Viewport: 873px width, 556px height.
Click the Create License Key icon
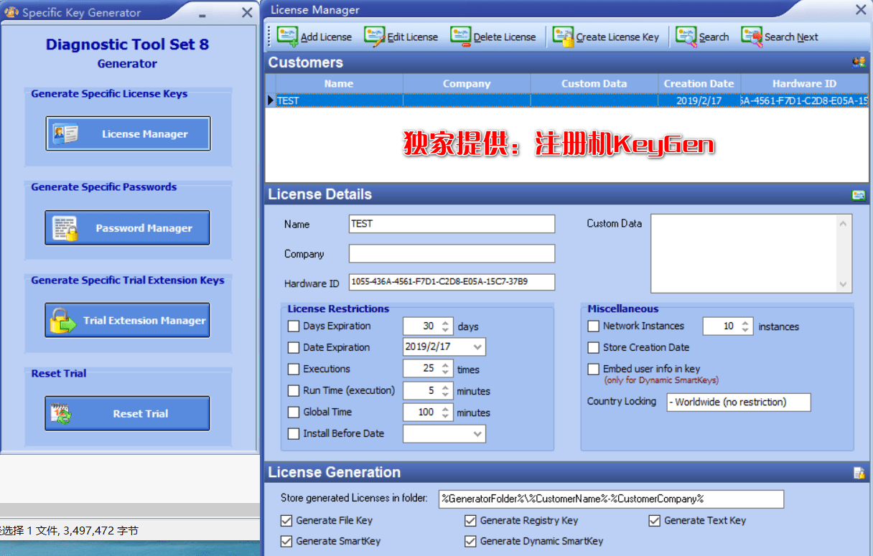pyautogui.click(x=563, y=37)
